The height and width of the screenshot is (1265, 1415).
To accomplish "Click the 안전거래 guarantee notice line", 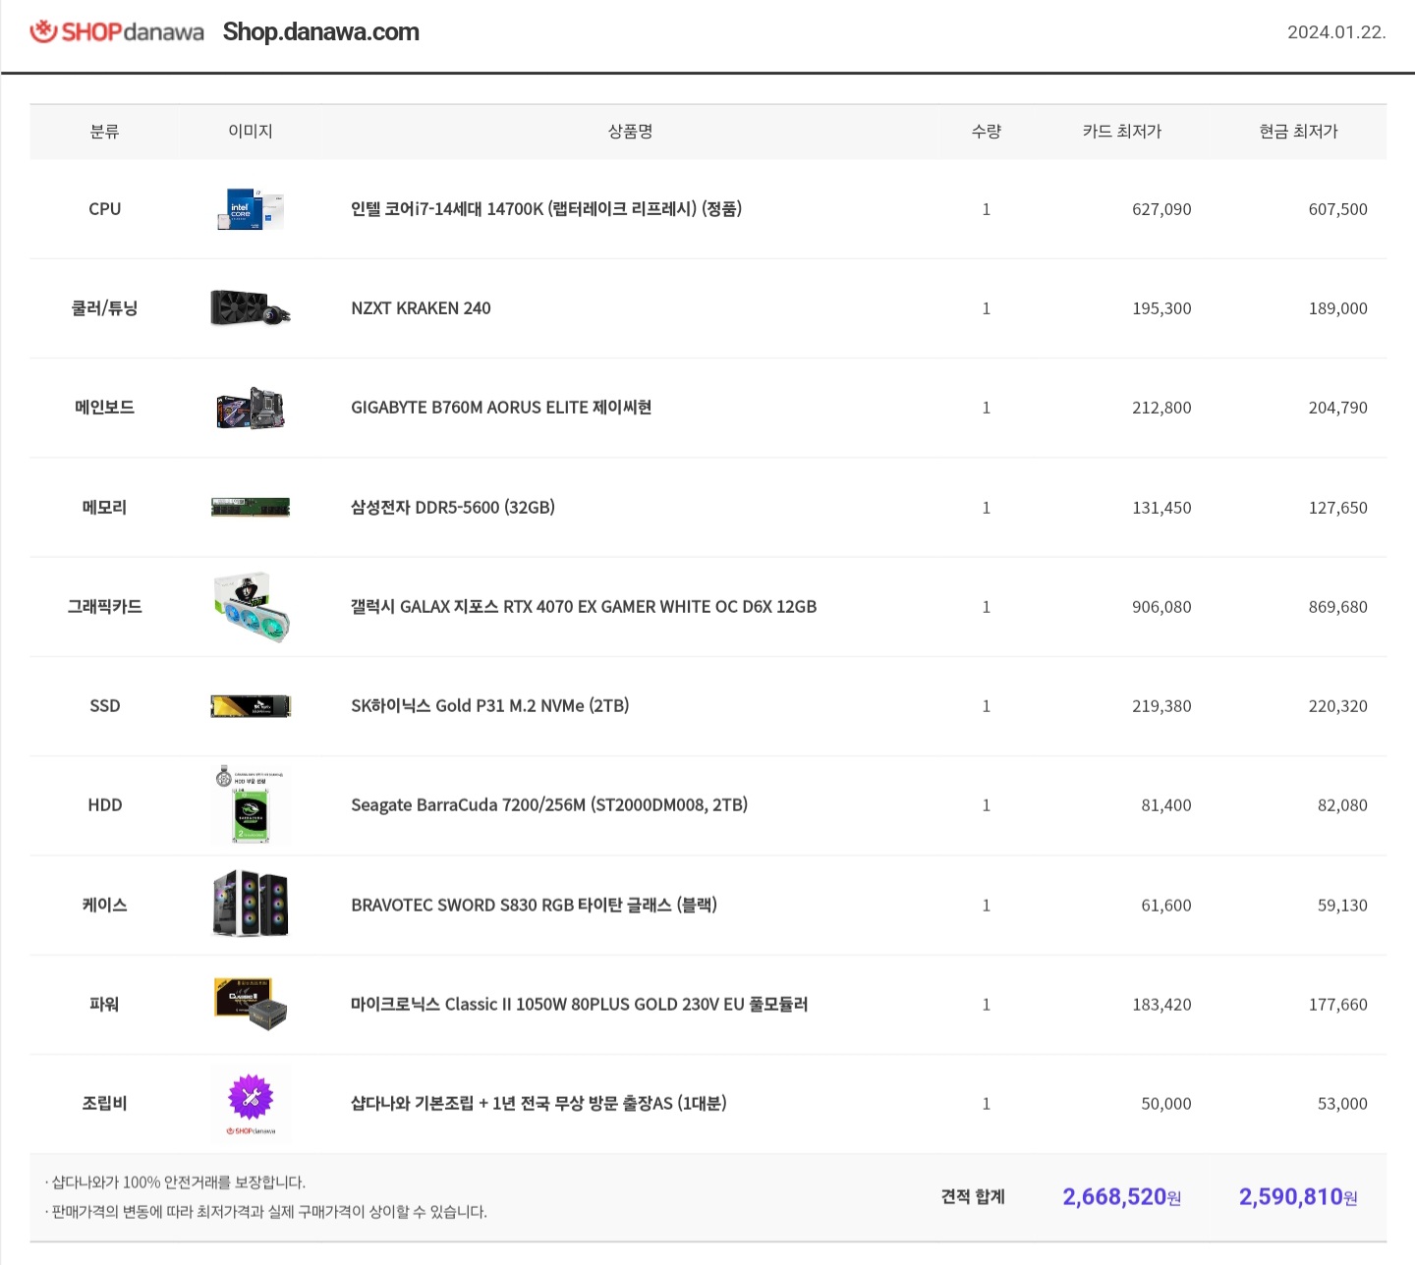I will [x=175, y=1182].
